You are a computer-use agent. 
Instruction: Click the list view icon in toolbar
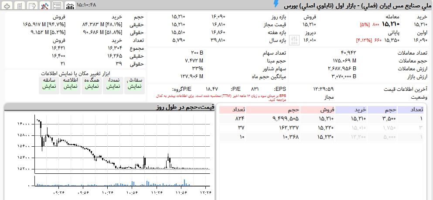tap(57, 6)
